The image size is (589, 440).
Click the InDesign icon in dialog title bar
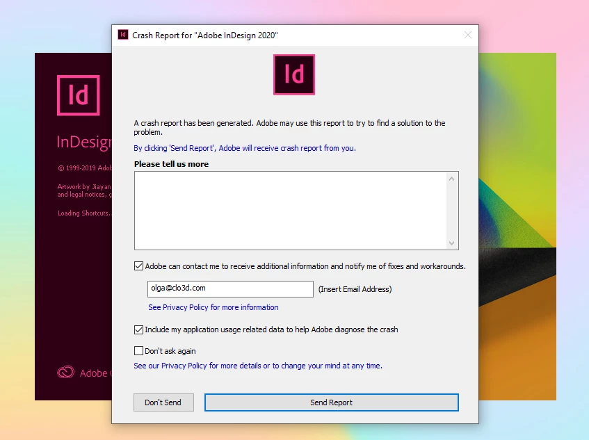(123, 35)
